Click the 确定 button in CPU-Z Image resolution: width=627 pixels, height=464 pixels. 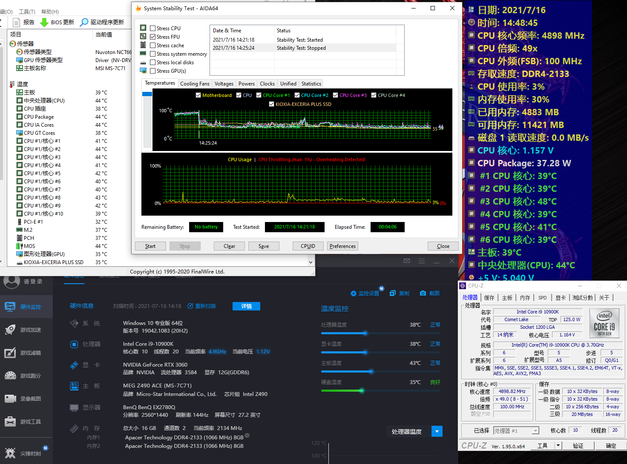[611, 446]
